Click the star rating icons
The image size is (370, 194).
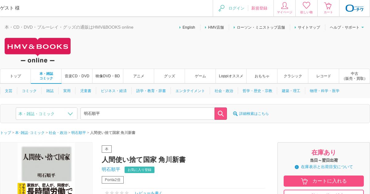click(117, 193)
